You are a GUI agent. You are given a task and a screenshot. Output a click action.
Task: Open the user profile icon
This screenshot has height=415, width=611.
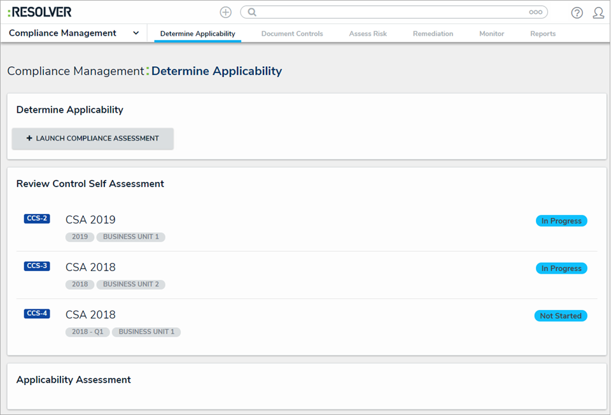point(598,13)
